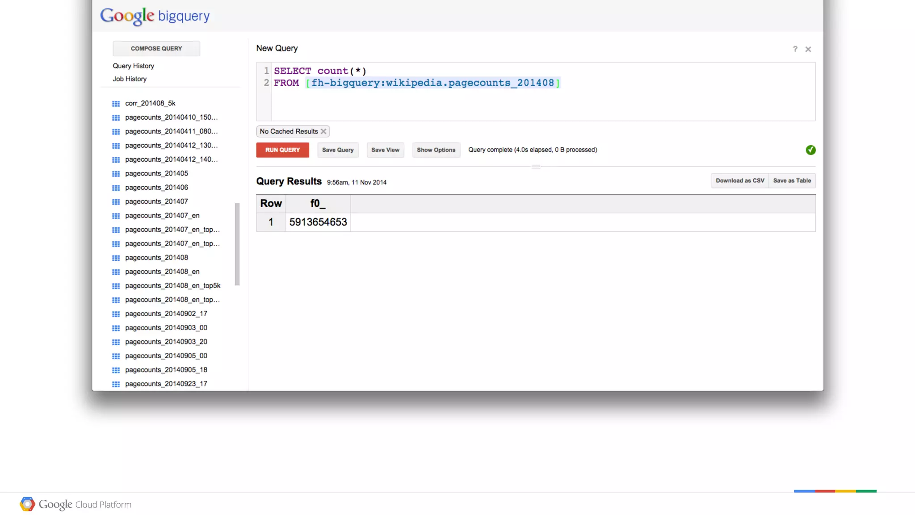Close the New Query editor panel
Image resolution: width=915 pixels, height=515 pixels.
click(808, 49)
